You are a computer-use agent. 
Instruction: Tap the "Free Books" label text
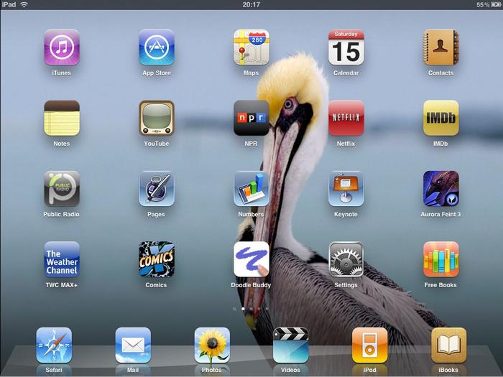pyautogui.click(x=440, y=285)
